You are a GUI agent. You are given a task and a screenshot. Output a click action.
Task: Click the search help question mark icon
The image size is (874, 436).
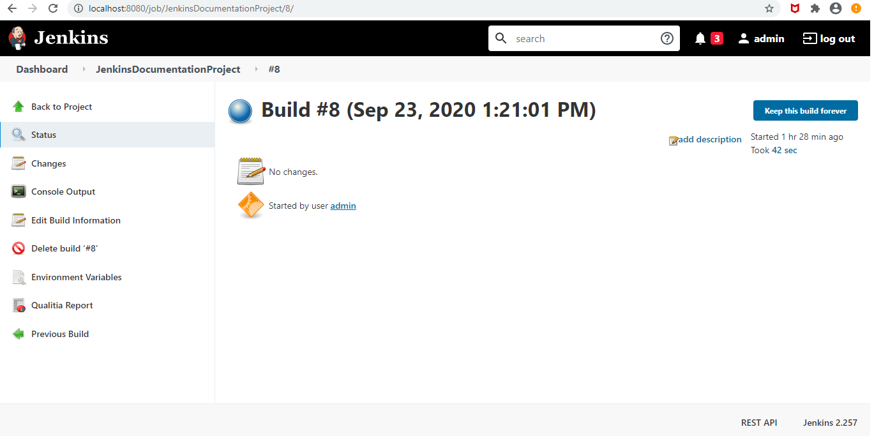pos(667,38)
